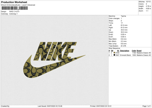This screenshot has width=152, height=108.
Task: Click the 'Stop Sequence:' heading
Action: pos(115,48)
